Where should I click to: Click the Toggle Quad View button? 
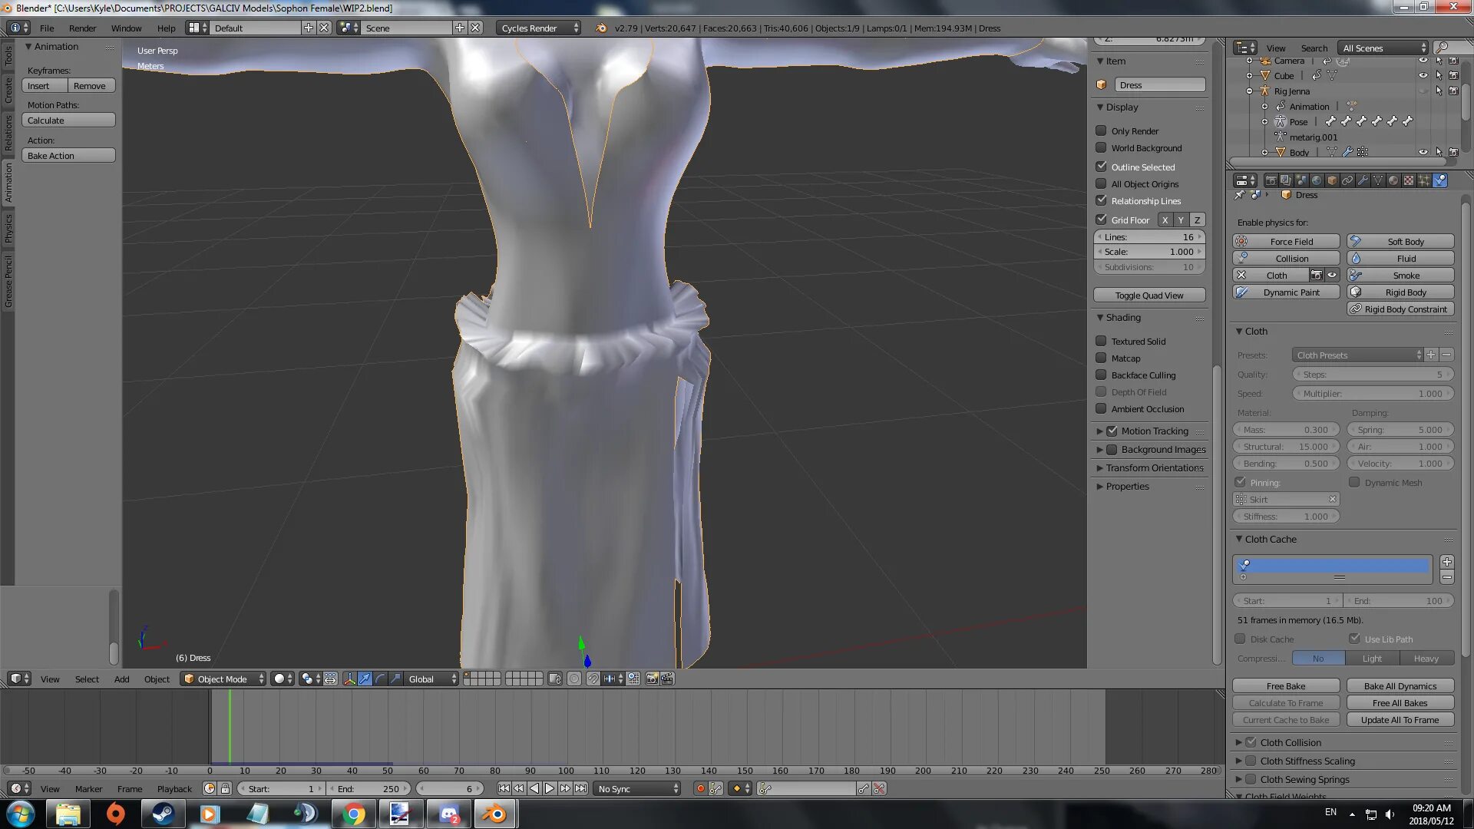(1148, 296)
